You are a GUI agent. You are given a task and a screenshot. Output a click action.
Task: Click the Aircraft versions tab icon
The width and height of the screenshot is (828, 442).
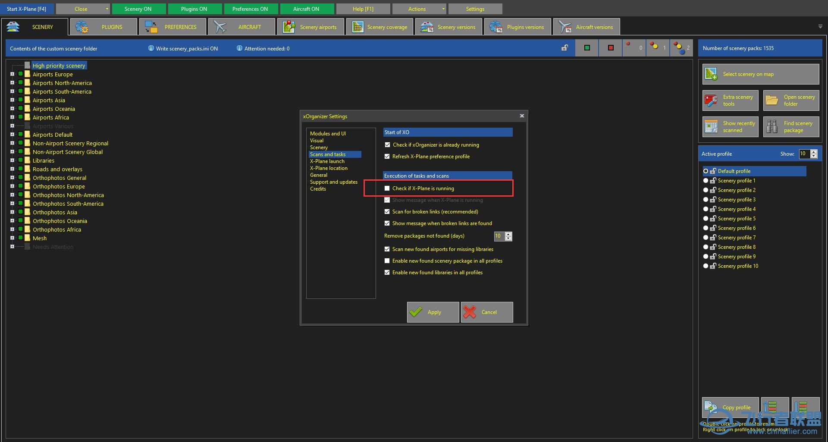coord(565,27)
